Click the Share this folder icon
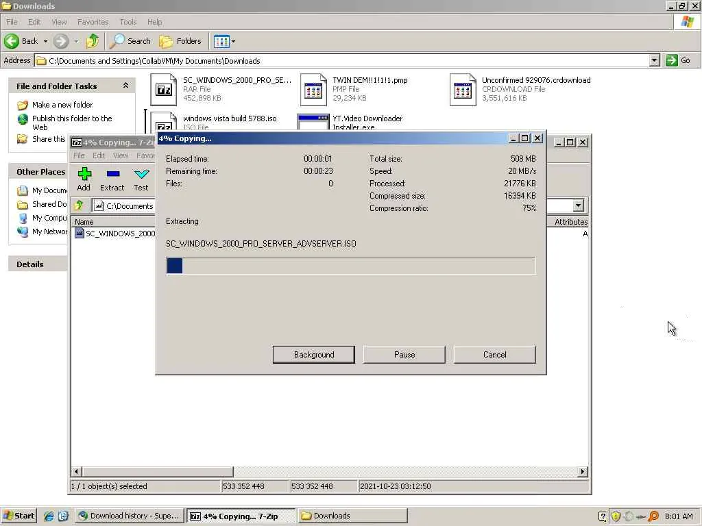The width and height of the screenshot is (702, 526). pos(23,139)
